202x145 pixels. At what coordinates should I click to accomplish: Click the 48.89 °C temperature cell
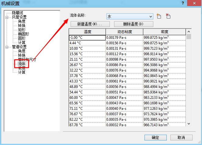[87, 87]
